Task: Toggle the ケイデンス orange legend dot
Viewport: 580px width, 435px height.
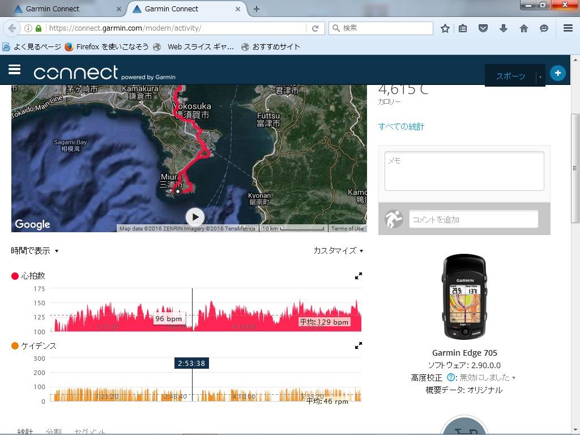Action: click(15, 346)
